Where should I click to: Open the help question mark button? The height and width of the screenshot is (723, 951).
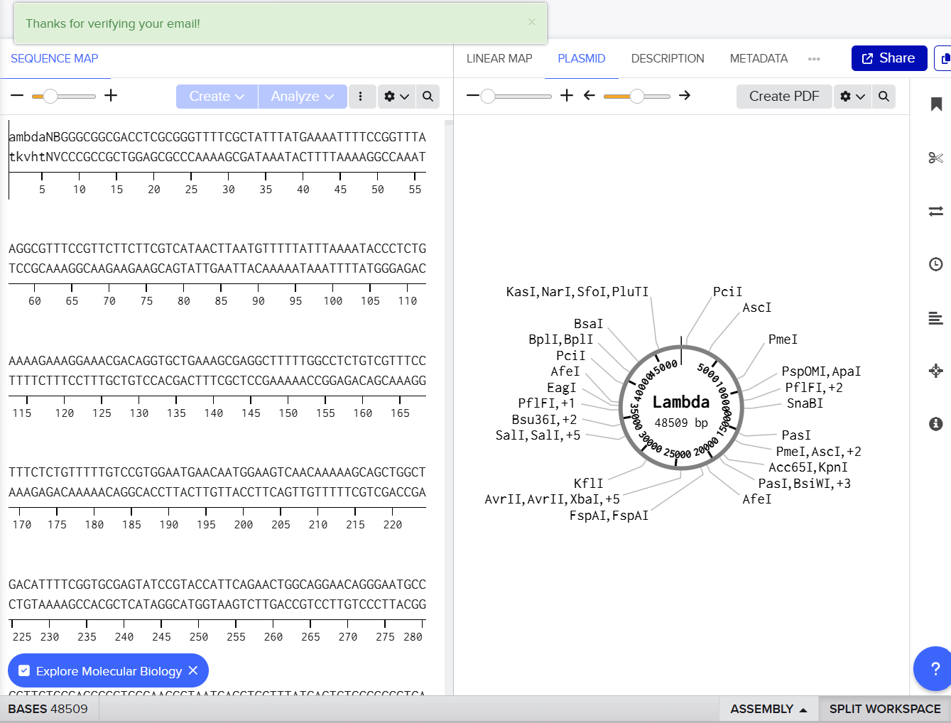click(935, 668)
